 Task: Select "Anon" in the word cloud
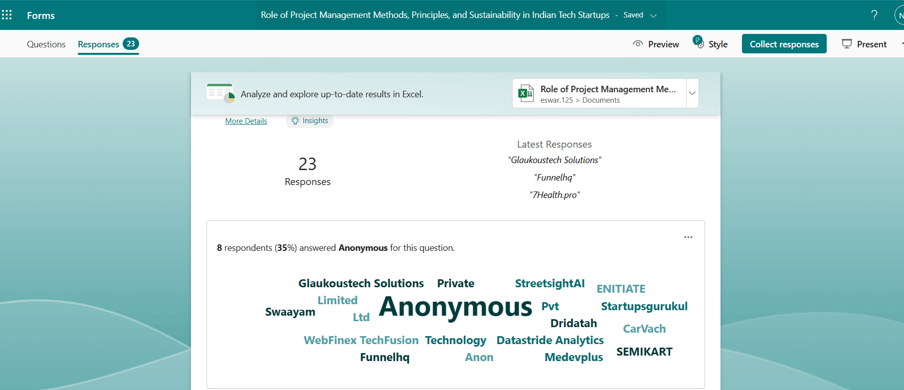[x=479, y=357]
